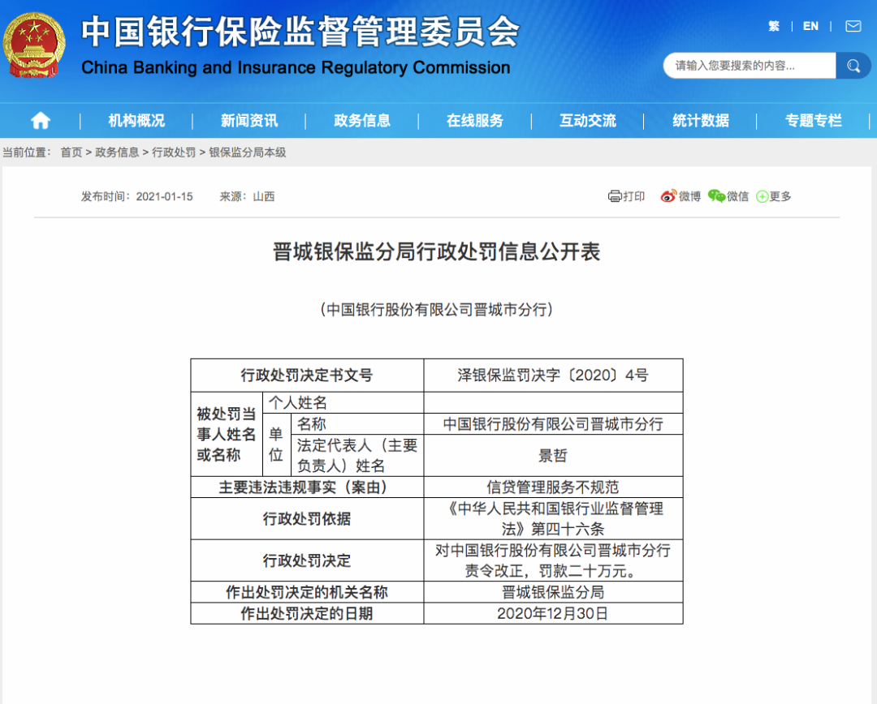Share the article via the 微博 Weibo icon
Viewport: 877px width, 704px height.
click(670, 196)
